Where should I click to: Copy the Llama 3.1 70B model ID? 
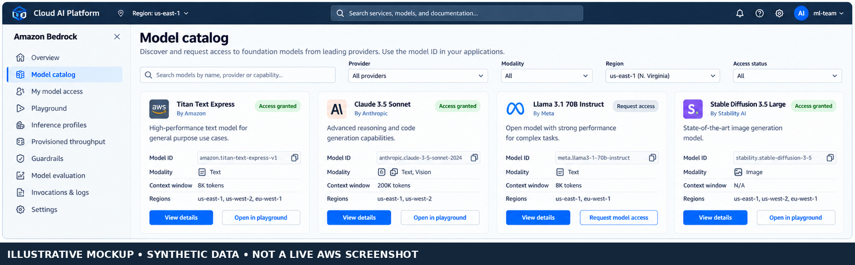(x=652, y=158)
